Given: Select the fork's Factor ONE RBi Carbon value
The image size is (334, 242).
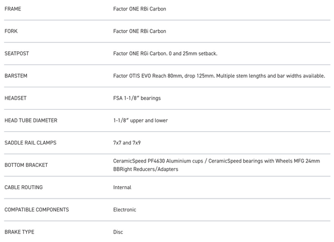Looking at the screenshot, I should (x=139, y=31).
